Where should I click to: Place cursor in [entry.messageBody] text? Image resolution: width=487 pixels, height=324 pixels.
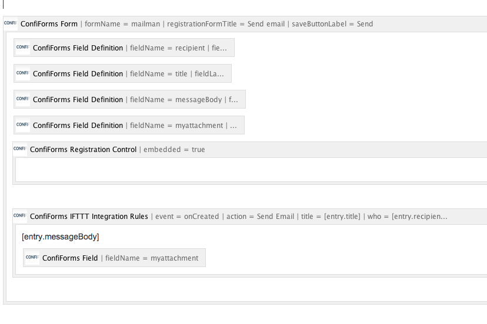[x=60, y=237]
